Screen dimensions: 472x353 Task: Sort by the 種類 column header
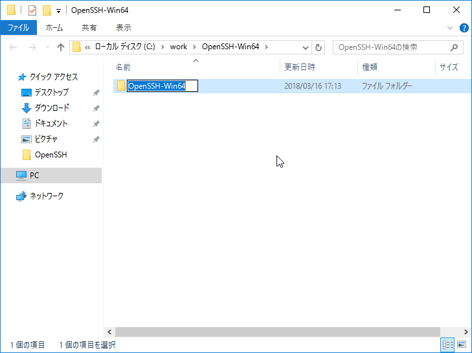[370, 67]
